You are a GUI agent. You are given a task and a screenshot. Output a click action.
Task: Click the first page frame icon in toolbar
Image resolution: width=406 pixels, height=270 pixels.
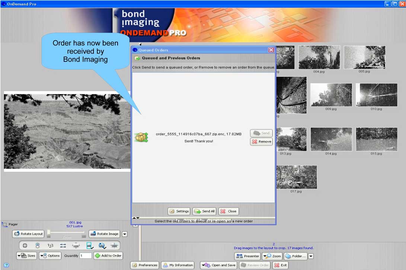tap(25, 245)
